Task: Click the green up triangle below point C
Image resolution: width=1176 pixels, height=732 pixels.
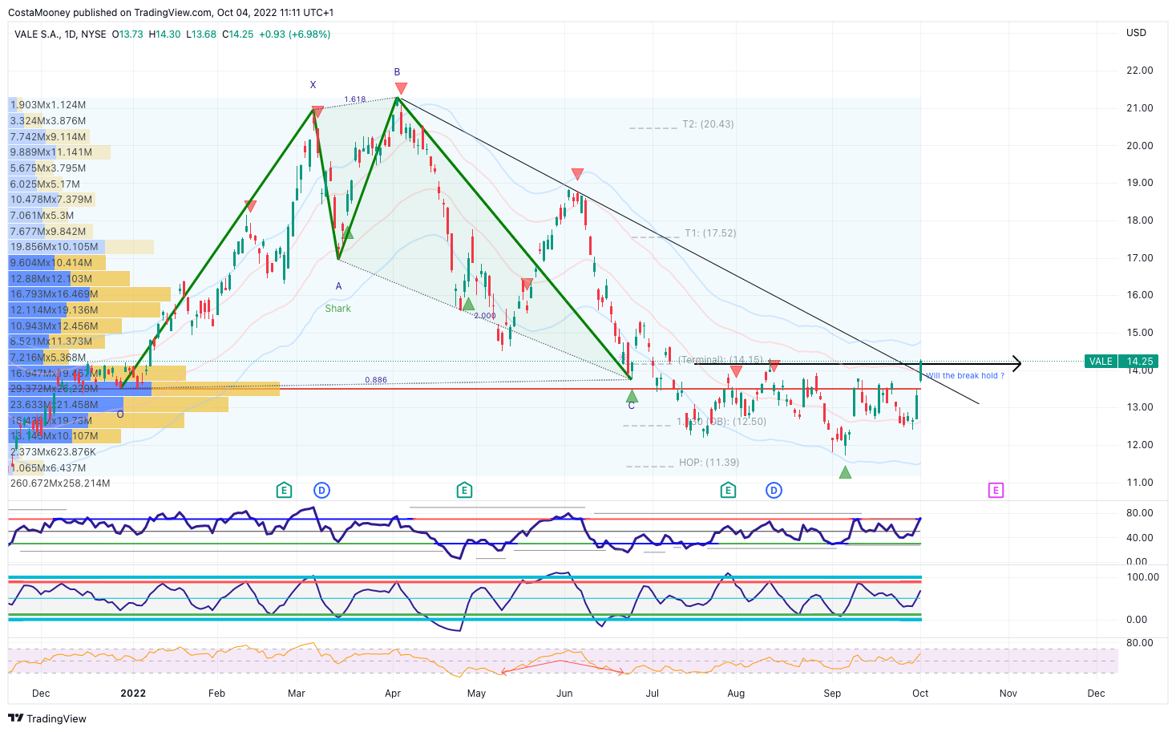Action: point(632,396)
